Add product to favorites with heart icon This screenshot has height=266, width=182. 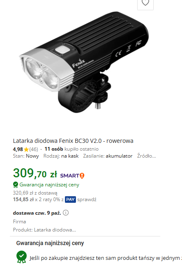145,3
